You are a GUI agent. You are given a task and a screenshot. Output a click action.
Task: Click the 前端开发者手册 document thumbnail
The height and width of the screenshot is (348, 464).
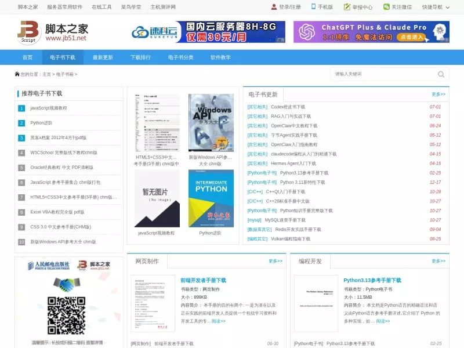point(153,303)
